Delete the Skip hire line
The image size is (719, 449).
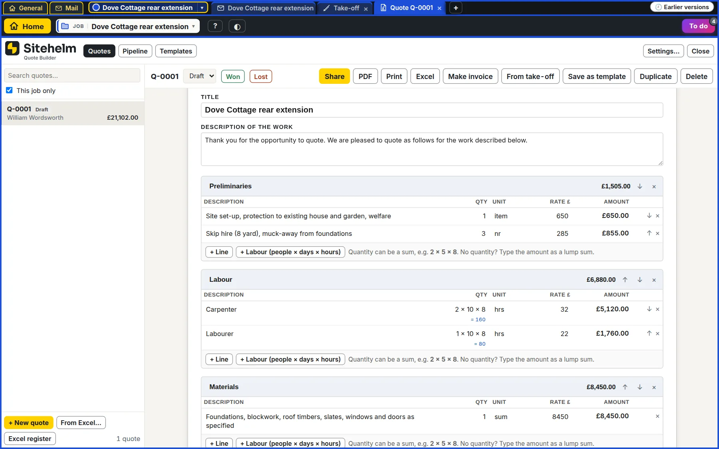[657, 233]
